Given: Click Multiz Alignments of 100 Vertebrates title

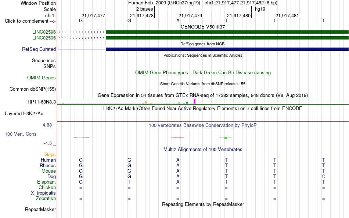Looking at the screenshot, I should coord(203,149).
